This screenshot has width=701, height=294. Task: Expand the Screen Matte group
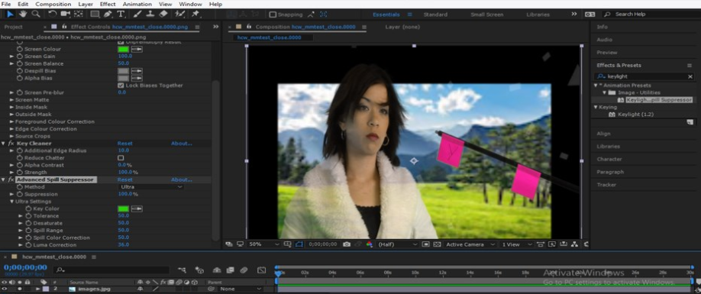[x=11, y=100]
